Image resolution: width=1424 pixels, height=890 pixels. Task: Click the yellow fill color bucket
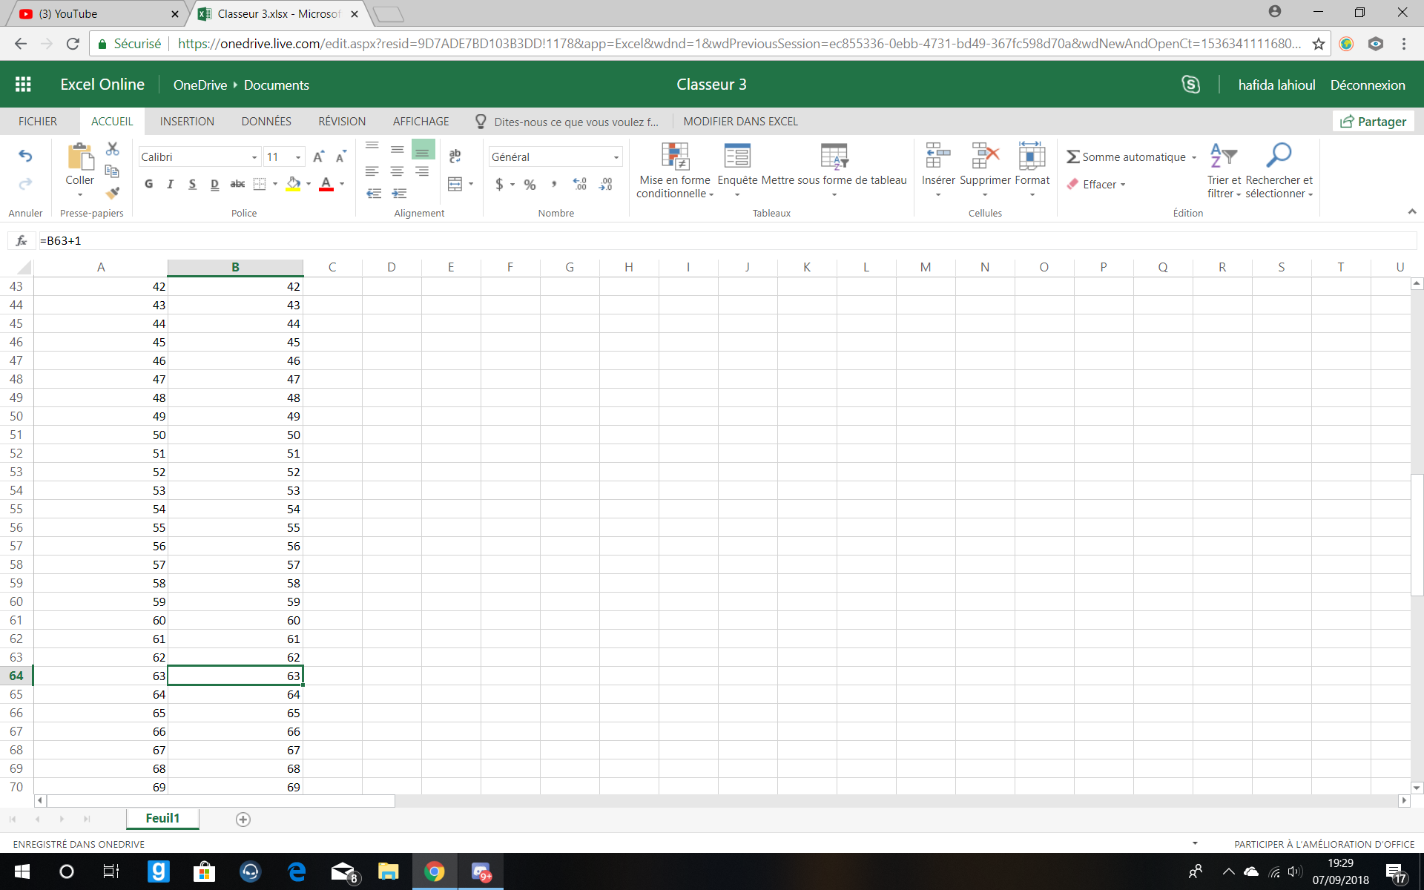pyautogui.click(x=294, y=184)
